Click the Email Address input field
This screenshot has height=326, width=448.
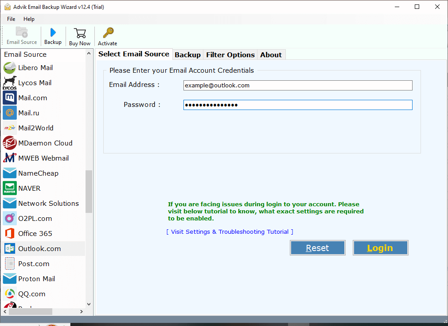click(x=298, y=85)
